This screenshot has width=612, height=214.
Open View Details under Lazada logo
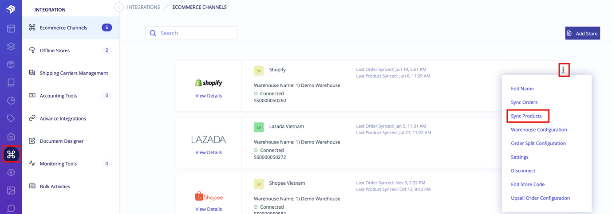[209, 152]
